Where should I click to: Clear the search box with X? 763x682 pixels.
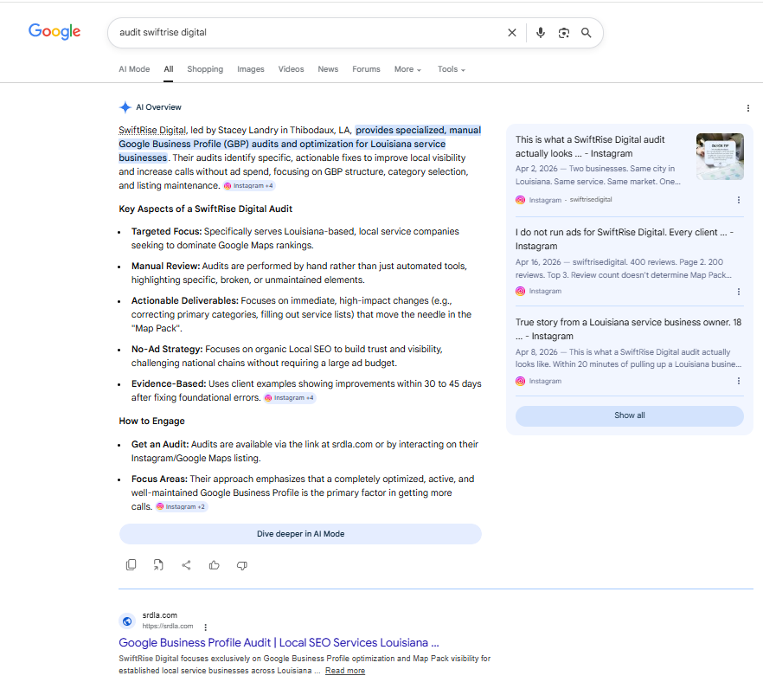512,33
